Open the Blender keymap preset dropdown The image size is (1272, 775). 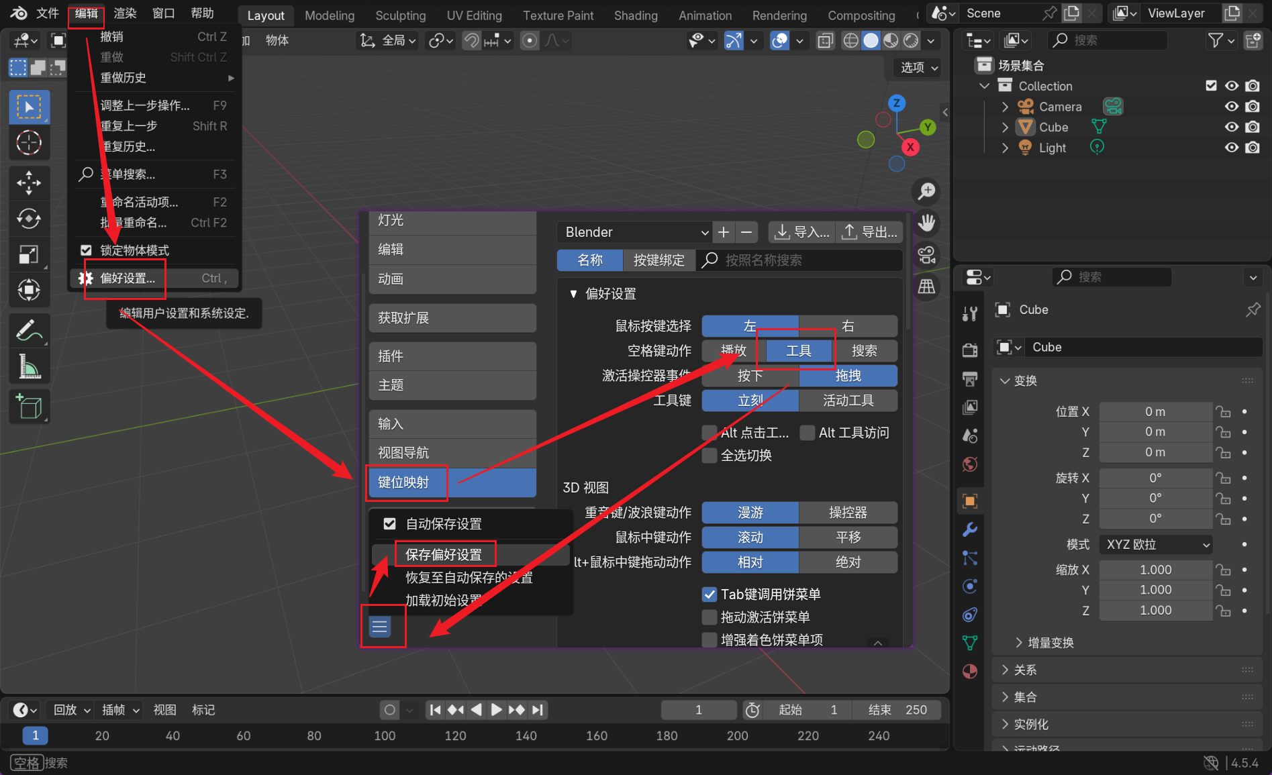point(635,232)
